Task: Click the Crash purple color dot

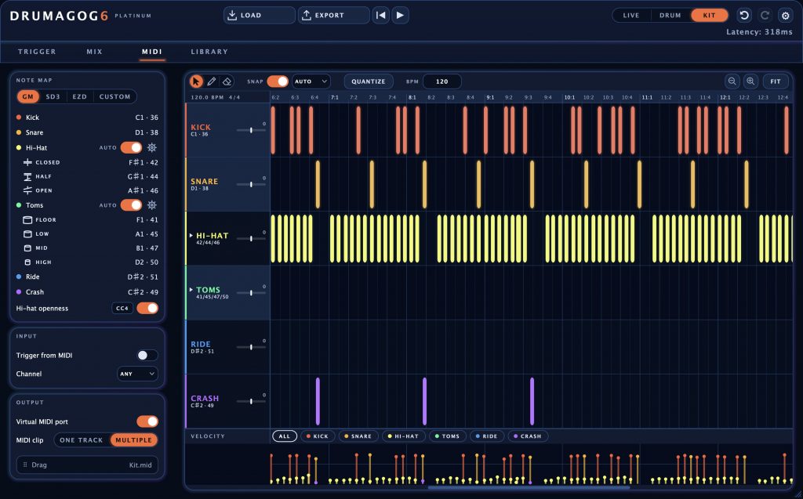Action: click(x=19, y=291)
